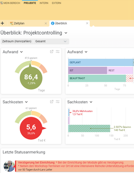The image size is (134, 173).
Task: Close the Überblick tab
Action: pyautogui.click(x=87, y=23)
